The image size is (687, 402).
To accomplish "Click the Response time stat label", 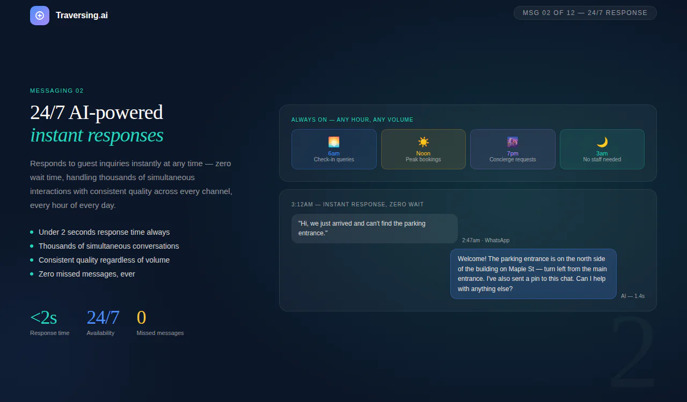I will [49, 333].
